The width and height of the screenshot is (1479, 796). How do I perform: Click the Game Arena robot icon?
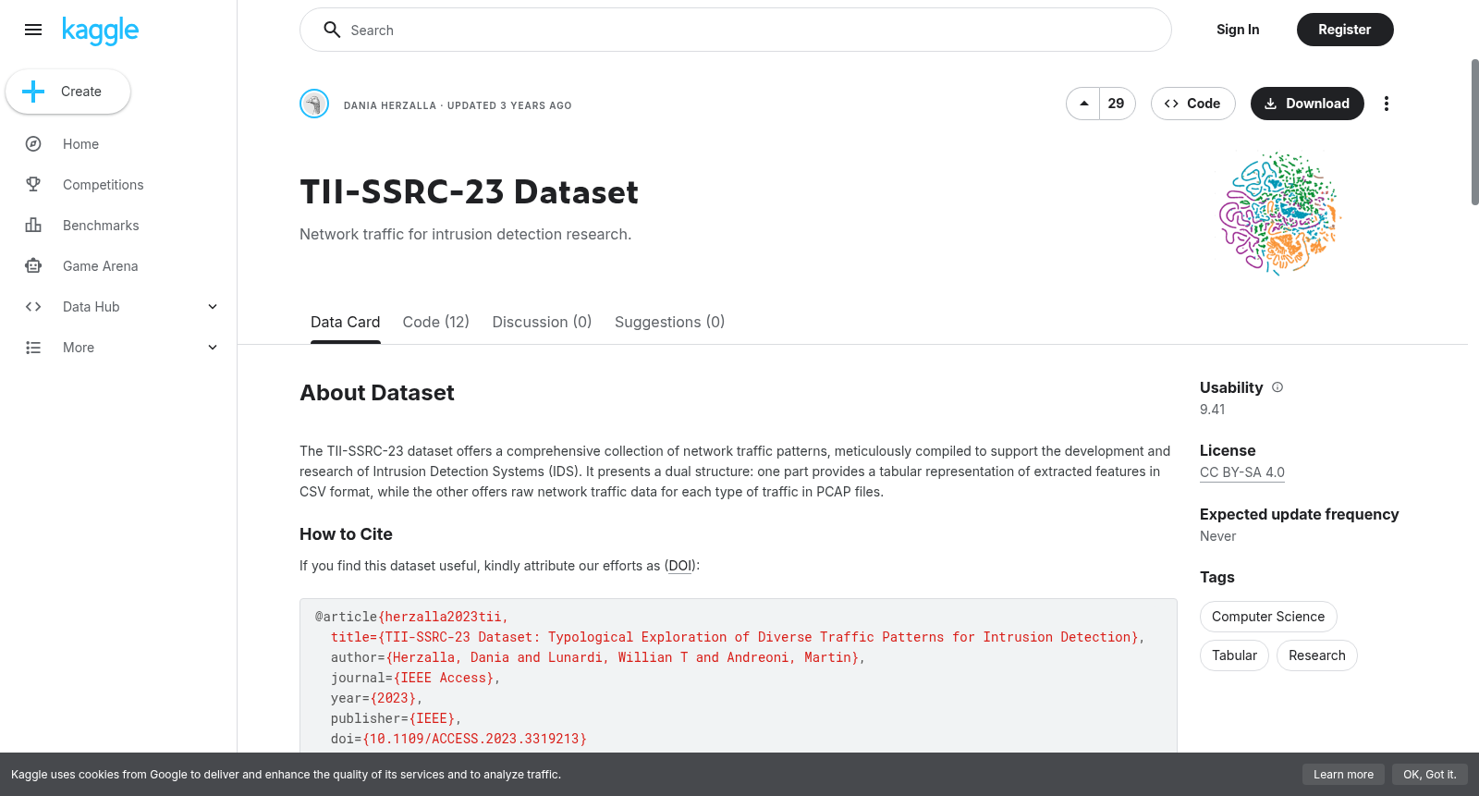point(33,266)
